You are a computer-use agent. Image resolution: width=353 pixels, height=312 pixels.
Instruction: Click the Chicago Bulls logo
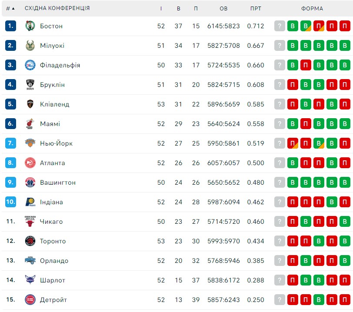pyautogui.click(x=30, y=221)
